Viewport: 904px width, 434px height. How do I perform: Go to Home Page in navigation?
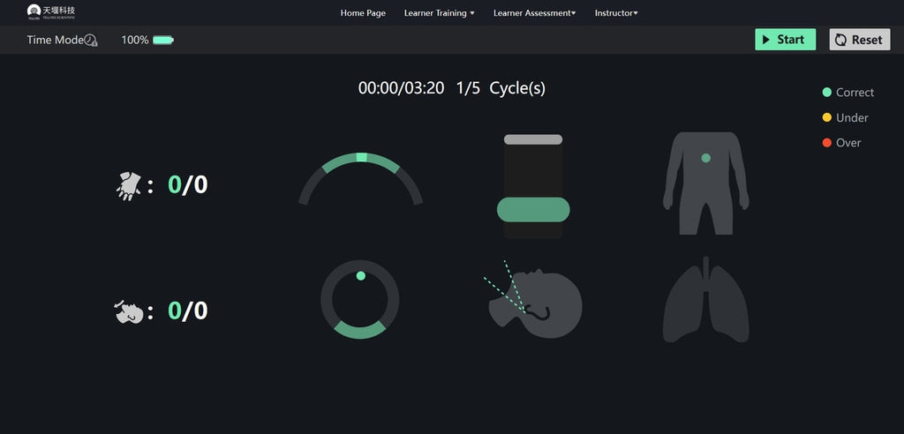click(363, 13)
